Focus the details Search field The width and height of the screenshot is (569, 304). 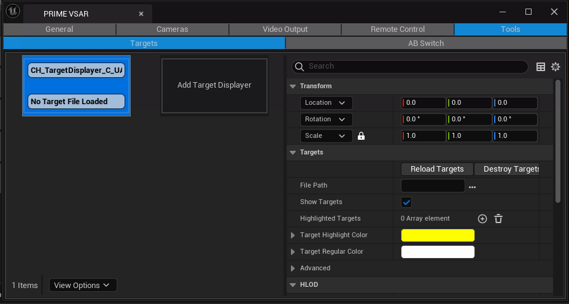coord(409,67)
